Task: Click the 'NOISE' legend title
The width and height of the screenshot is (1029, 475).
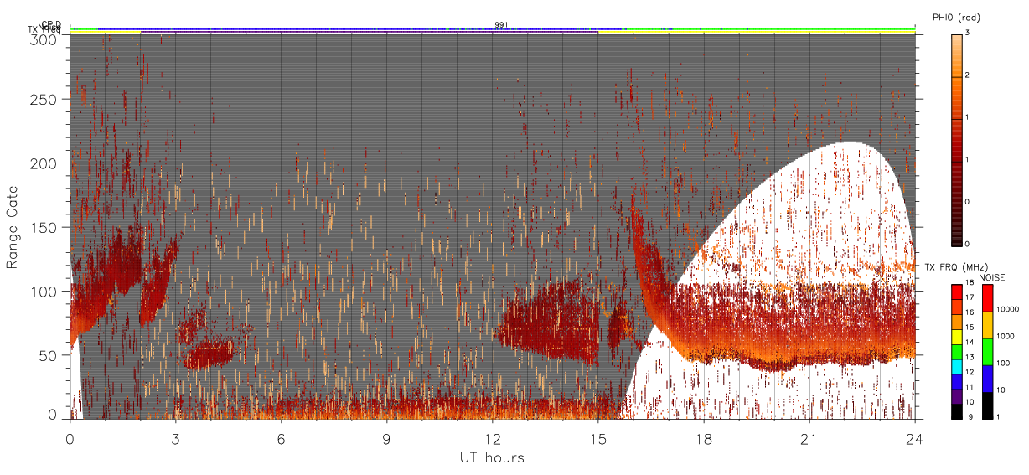Action: (x=992, y=277)
